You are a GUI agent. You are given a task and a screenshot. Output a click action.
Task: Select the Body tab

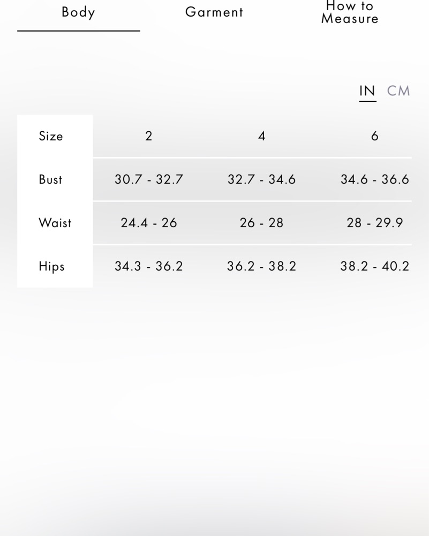pyautogui.click(x=78, y=12)
